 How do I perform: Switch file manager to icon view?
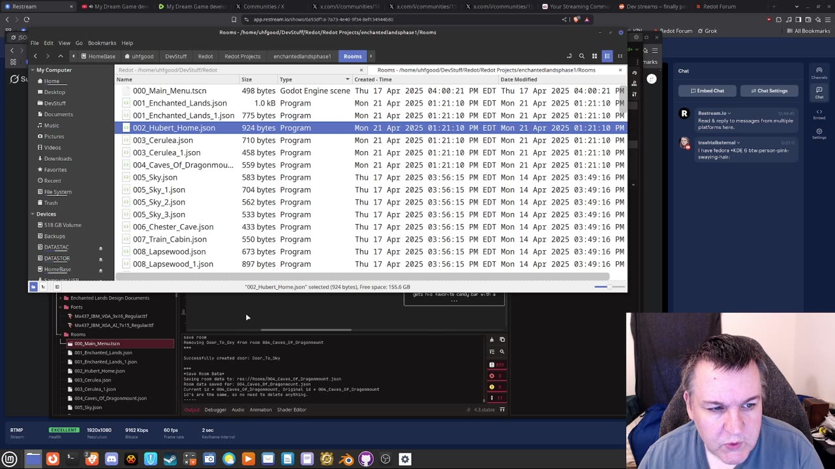tap(594, 56)
